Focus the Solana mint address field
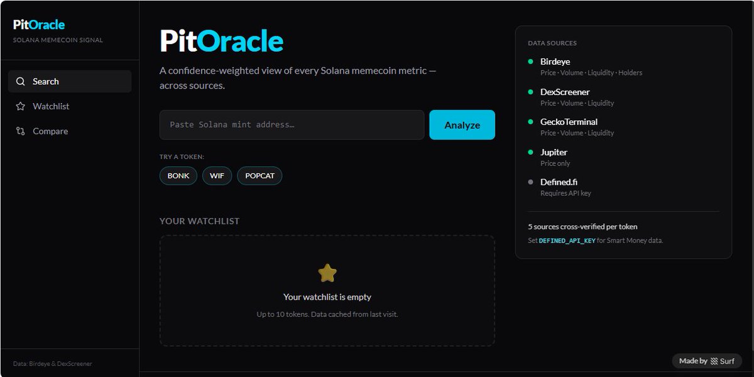This screenshot has width=754, height=377. 292,125
